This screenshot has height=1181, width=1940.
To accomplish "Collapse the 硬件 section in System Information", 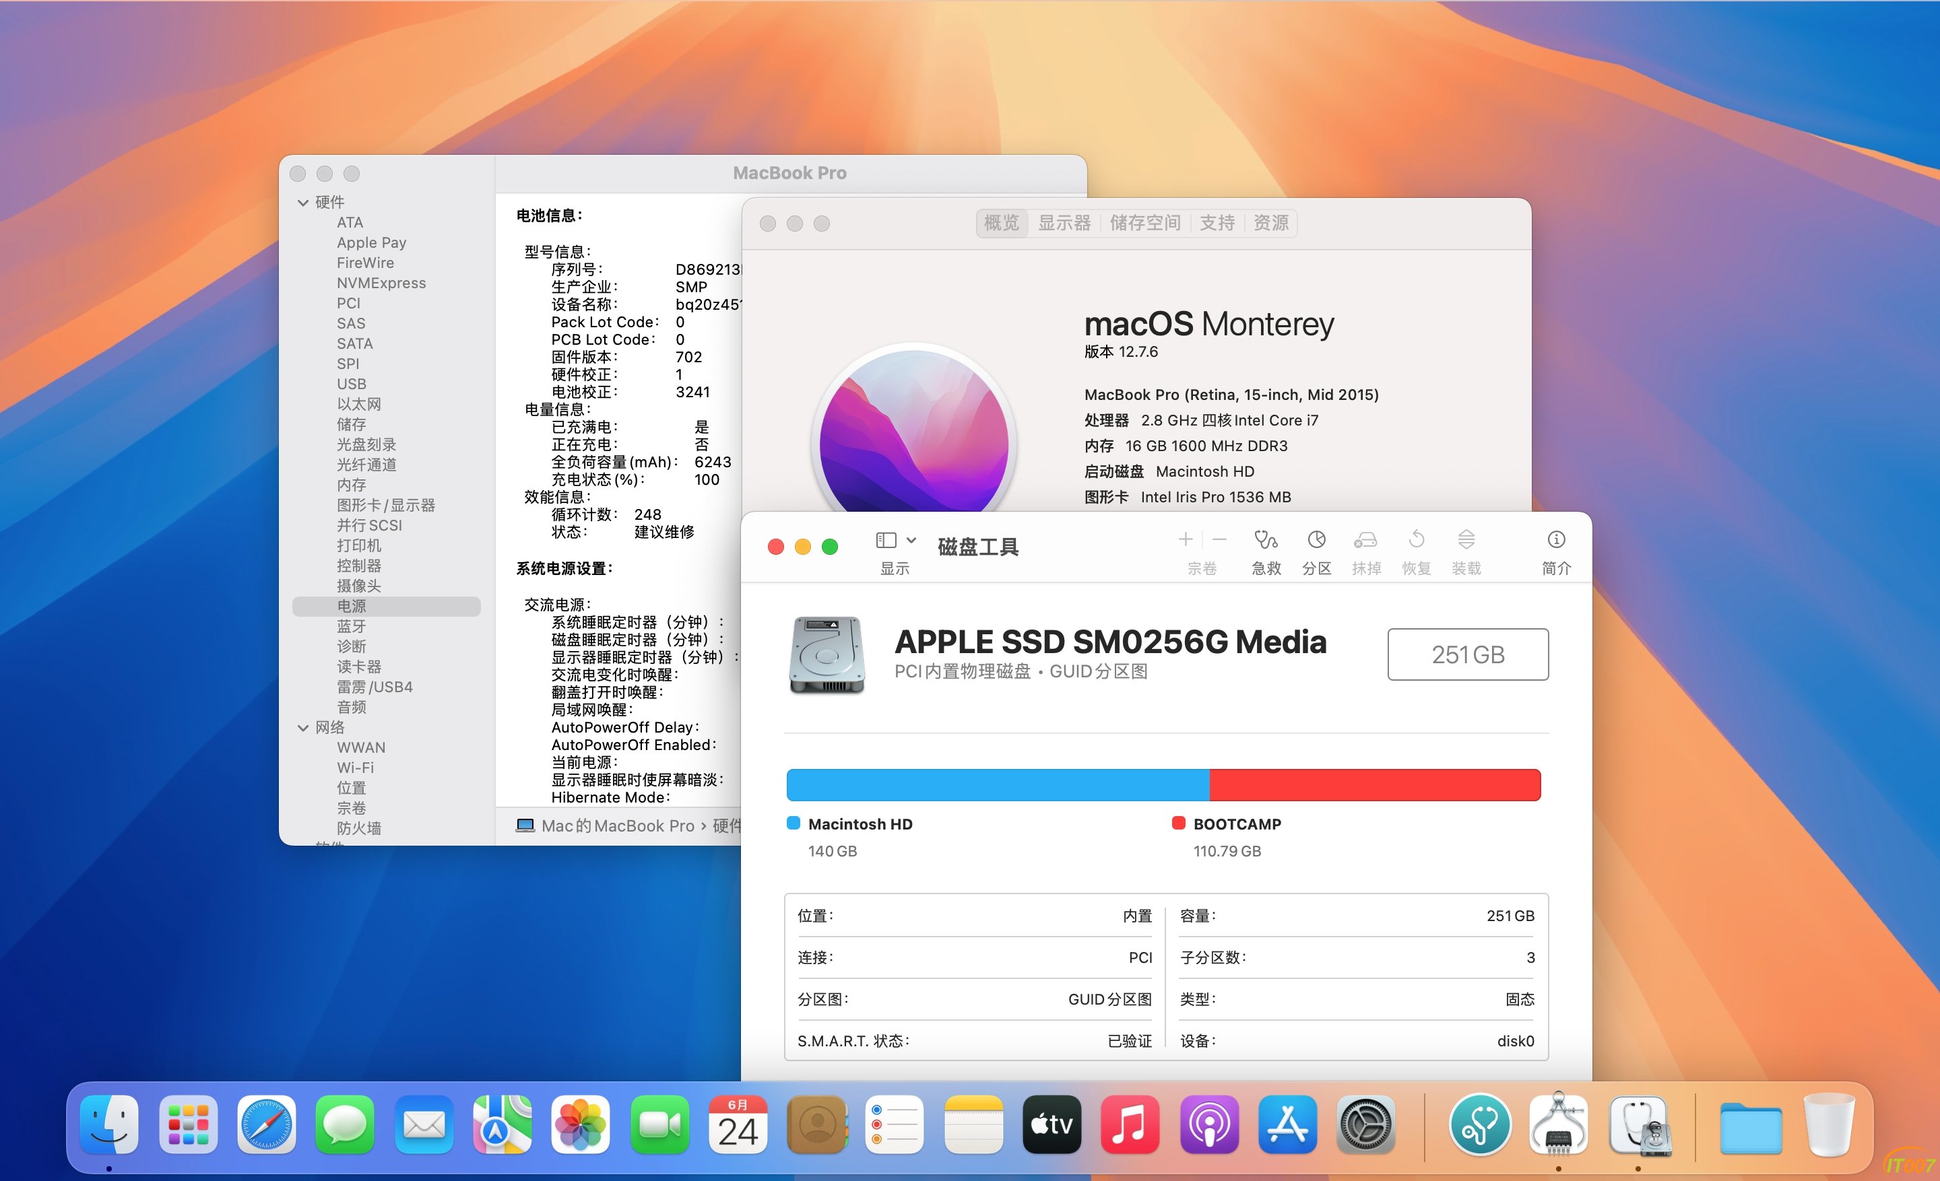I will pyautogui.click(x=303, y=202).
